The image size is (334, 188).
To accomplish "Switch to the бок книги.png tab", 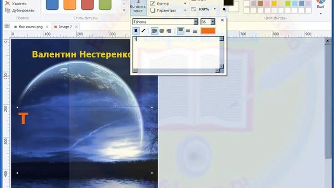I will point(31,27).
